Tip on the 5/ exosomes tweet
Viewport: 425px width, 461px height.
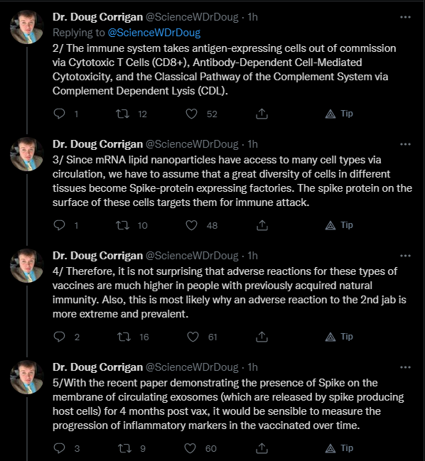[x=339, y=448]
